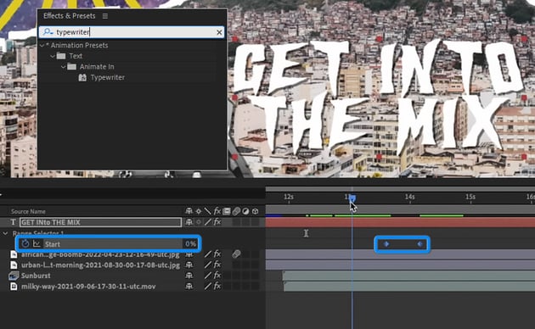The height and width of the screenshot is (329, 535).
Task: Select the Typewriter preset label
Action: tap(108, 77)
